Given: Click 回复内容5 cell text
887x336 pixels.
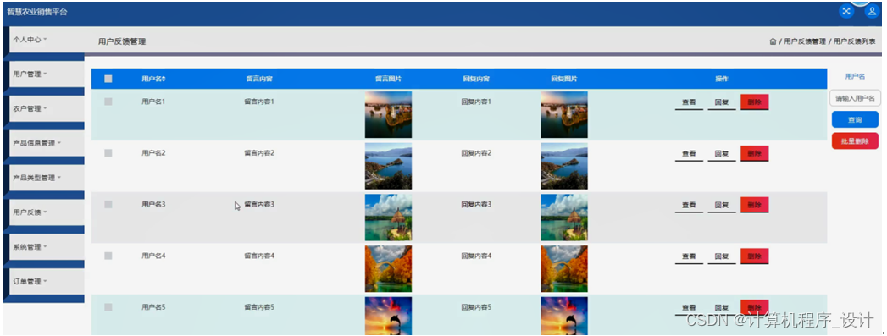Looking at the screenshot, I should pos(476,307).
